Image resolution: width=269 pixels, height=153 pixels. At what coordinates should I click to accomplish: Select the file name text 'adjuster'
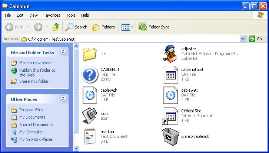click(189, 49)
